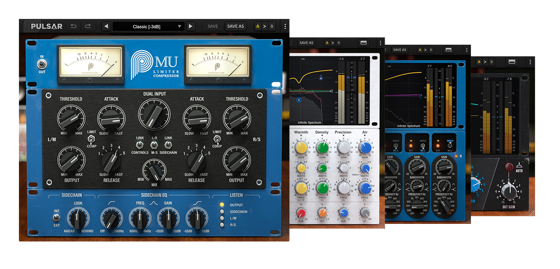Click the SAVE button next to preset arrows
560x269 pixels.
click(x=213, y=26)
